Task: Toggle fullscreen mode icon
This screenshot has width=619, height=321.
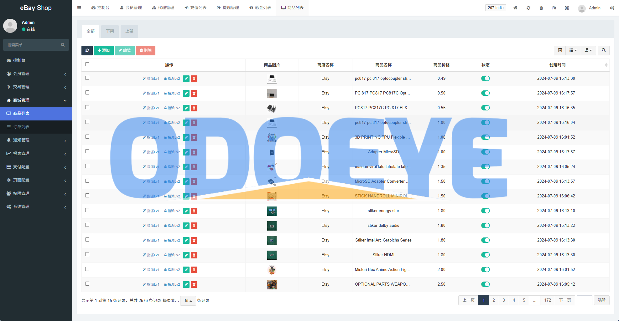Action: [x=567, y=8]
